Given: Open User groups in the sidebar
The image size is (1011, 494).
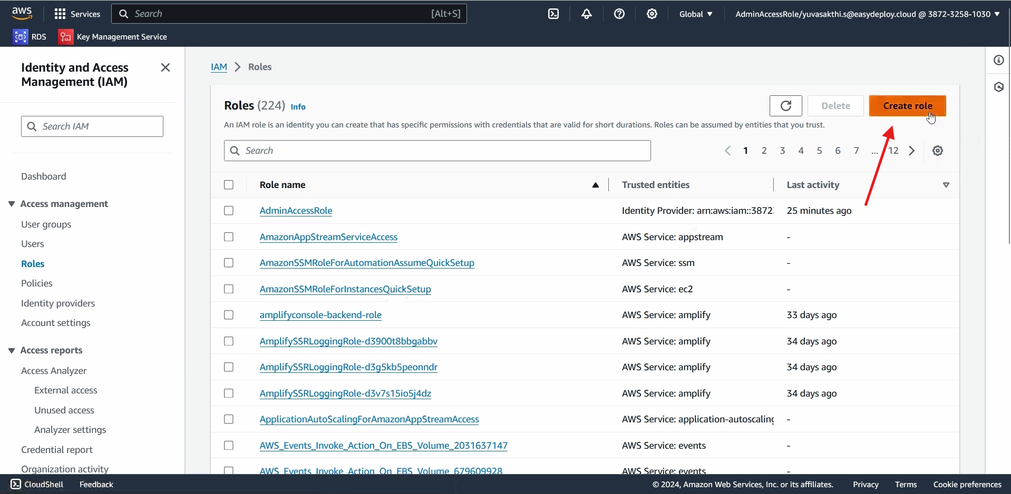Looking at the screenshot, I should pyautogui.click(x=46, y=224).
